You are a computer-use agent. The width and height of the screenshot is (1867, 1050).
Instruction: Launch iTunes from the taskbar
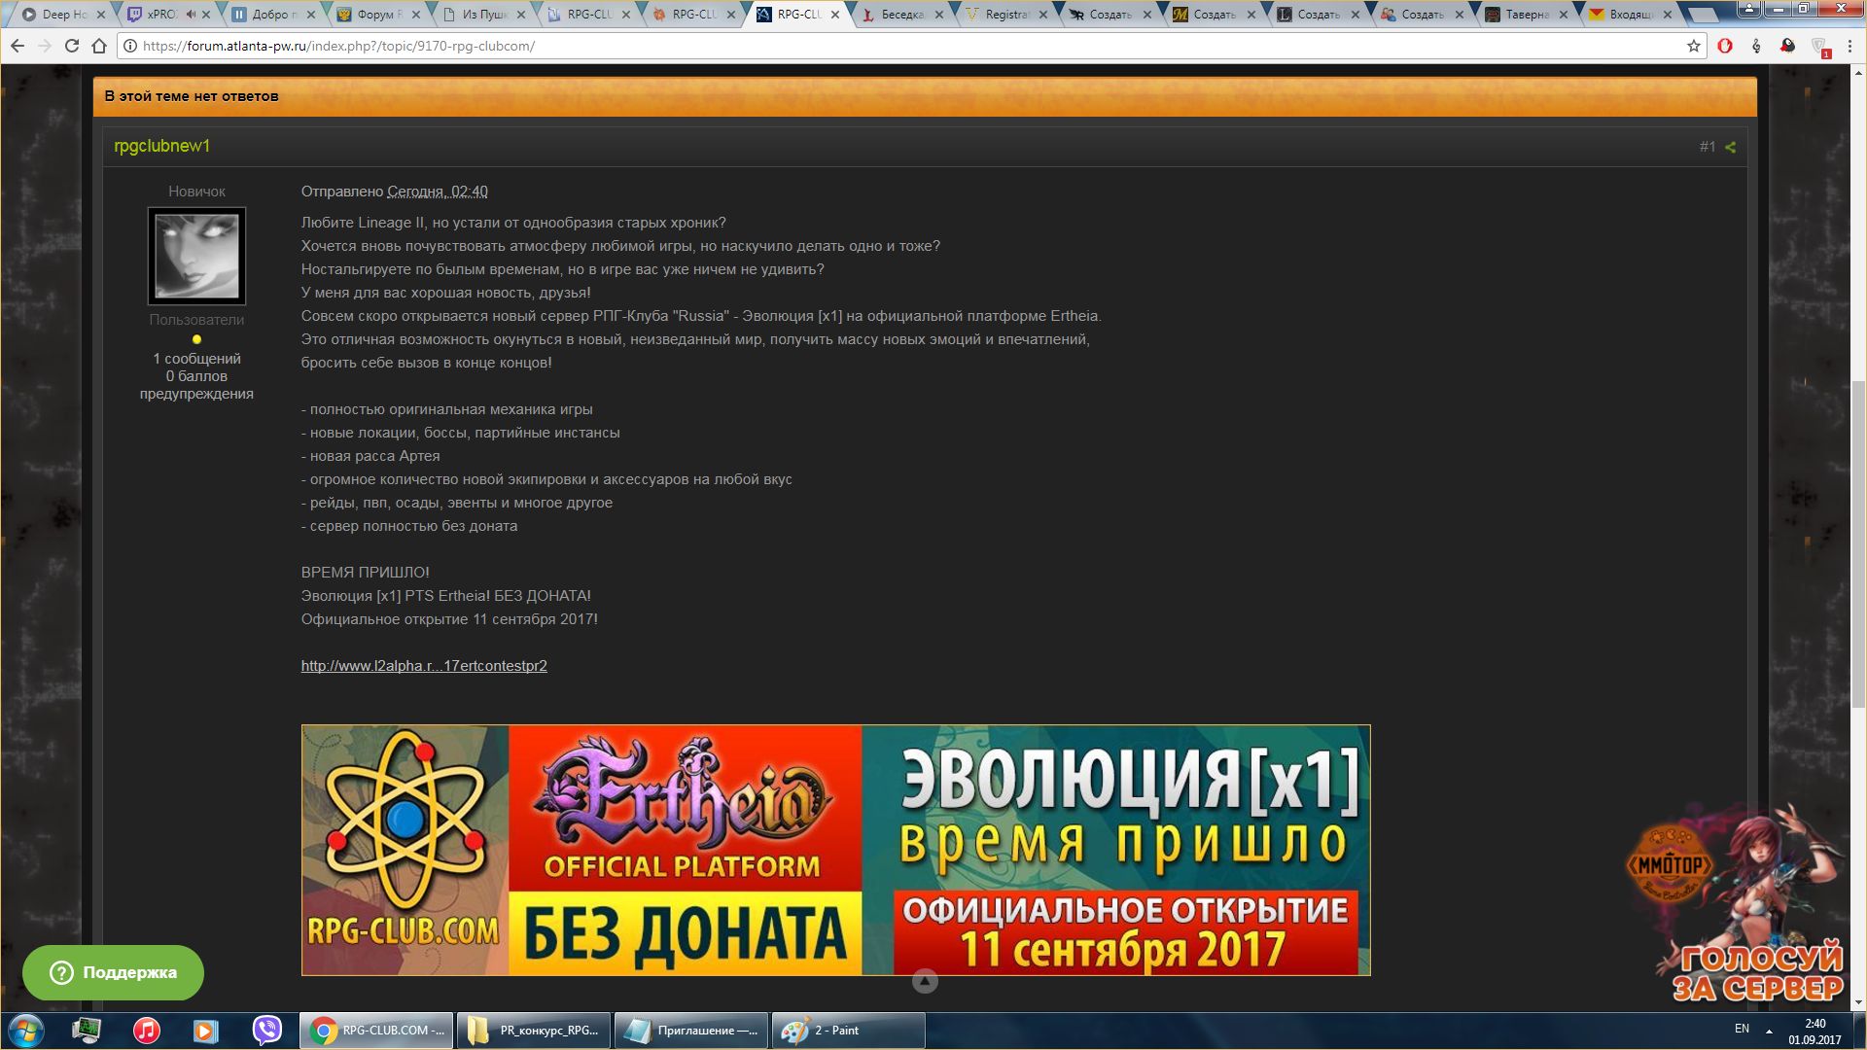coord(147,1031)
